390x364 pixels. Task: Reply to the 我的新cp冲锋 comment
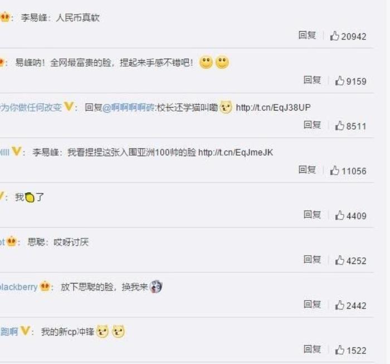(x=312, y=349)
